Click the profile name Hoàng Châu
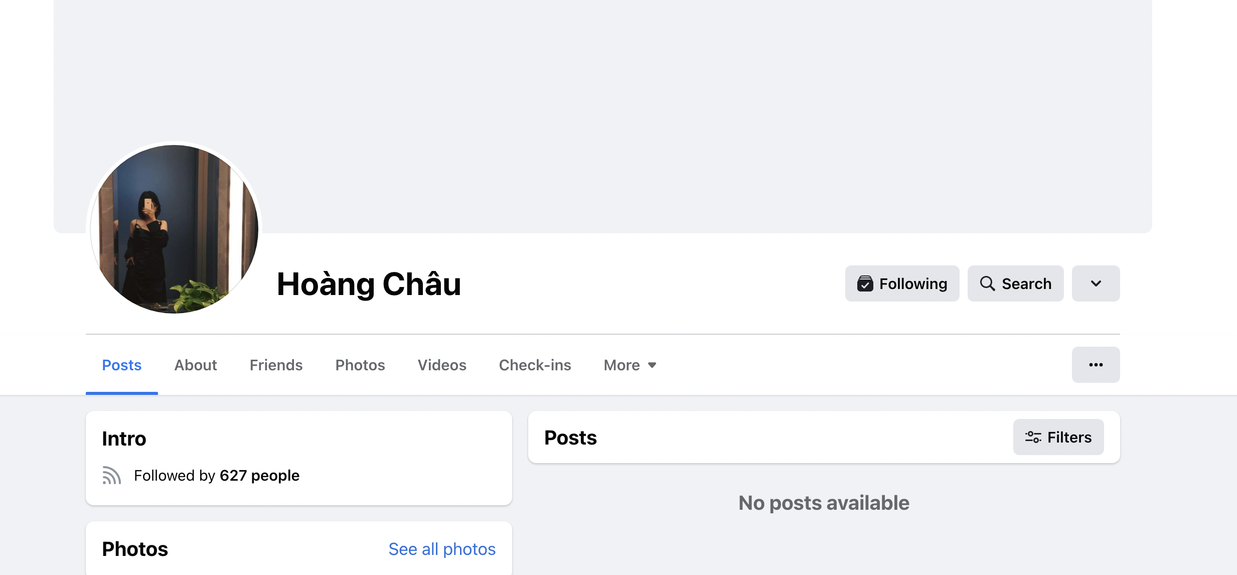 [369, 284]
